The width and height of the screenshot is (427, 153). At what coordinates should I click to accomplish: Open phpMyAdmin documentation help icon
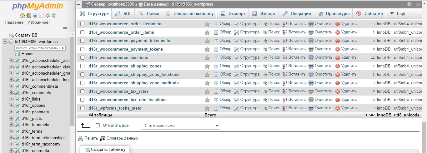click(x=35, y=15)
